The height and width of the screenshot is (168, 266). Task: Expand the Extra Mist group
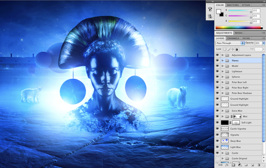[223, 111]
